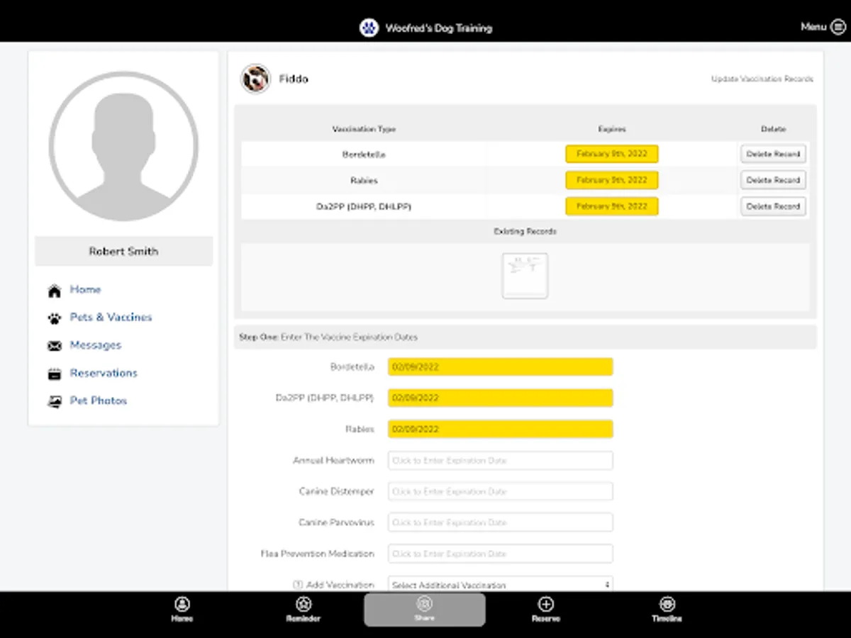The height and width of the screenshot is (638, 851).
Task: Open Reservations from the sidebar
Action: [104, 373]
